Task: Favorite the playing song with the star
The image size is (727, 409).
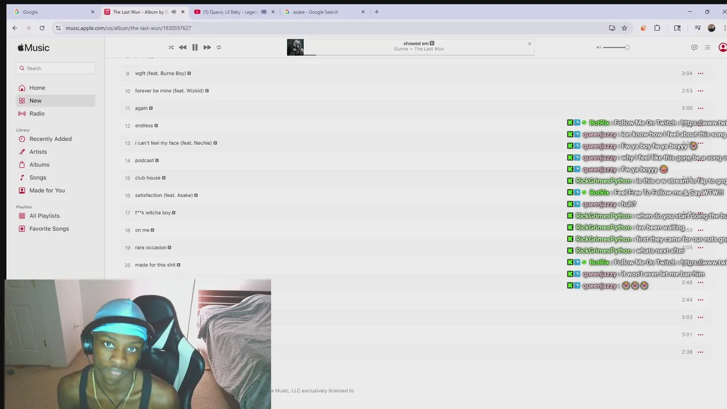Action: (529, 43)
